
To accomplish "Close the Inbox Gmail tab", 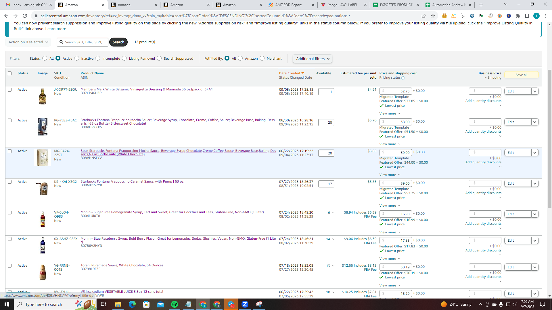I will (x=51, y=5).
